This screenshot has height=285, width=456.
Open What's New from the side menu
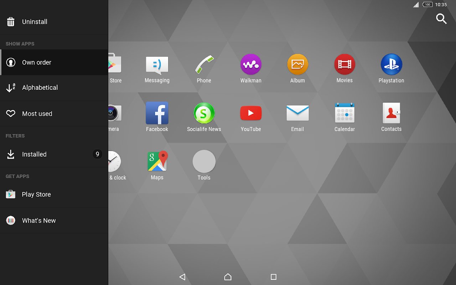click(54, 221)
